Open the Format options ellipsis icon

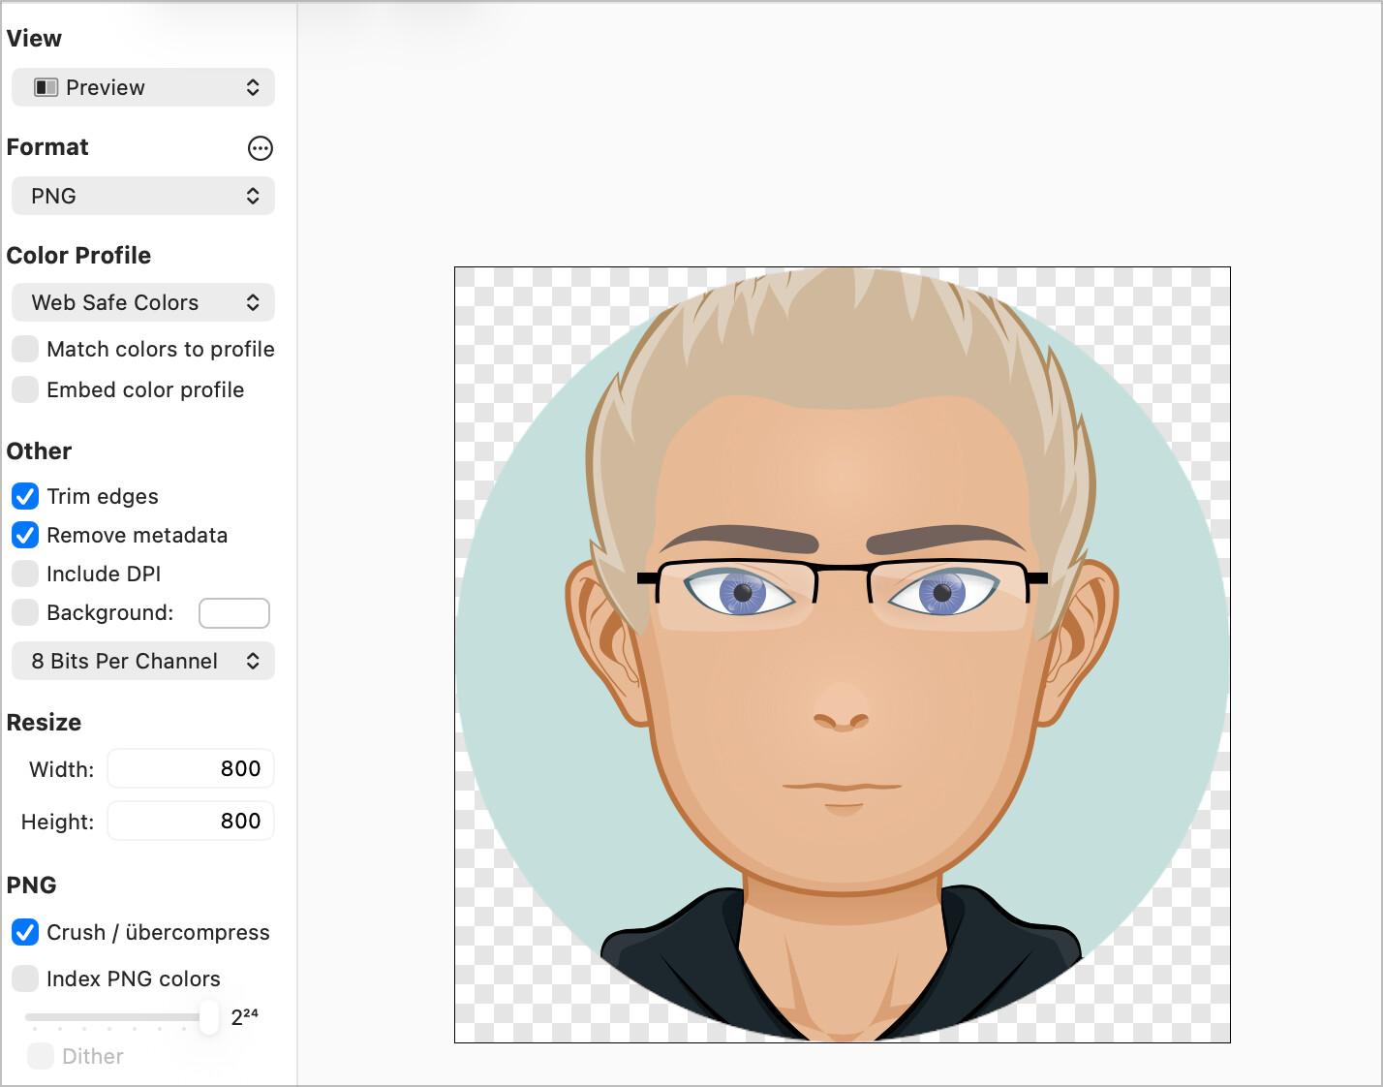[261, 148]
